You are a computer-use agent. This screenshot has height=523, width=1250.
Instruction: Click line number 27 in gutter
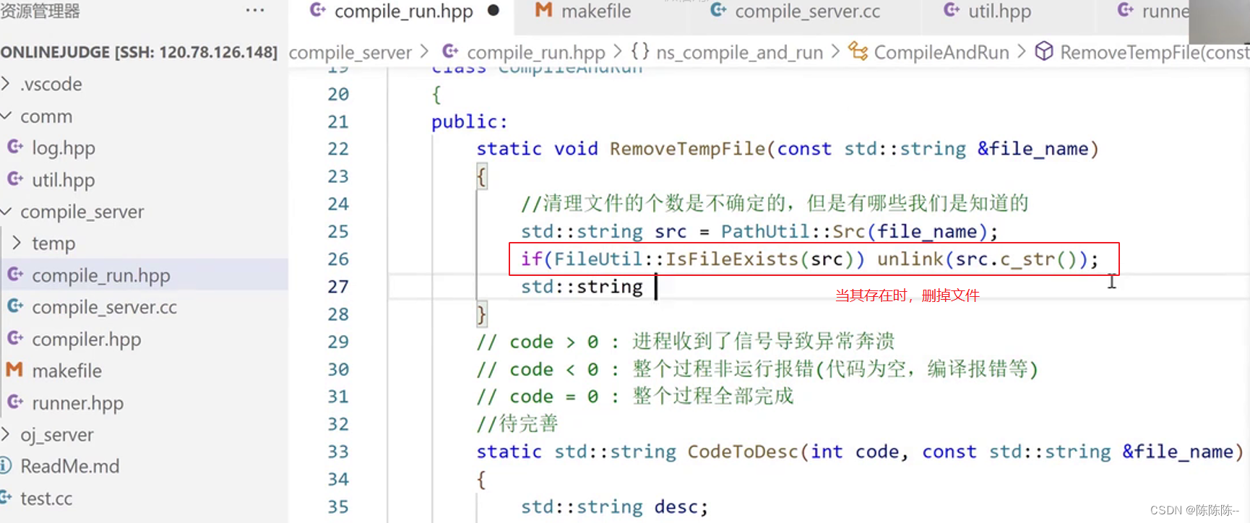[338, 287]
